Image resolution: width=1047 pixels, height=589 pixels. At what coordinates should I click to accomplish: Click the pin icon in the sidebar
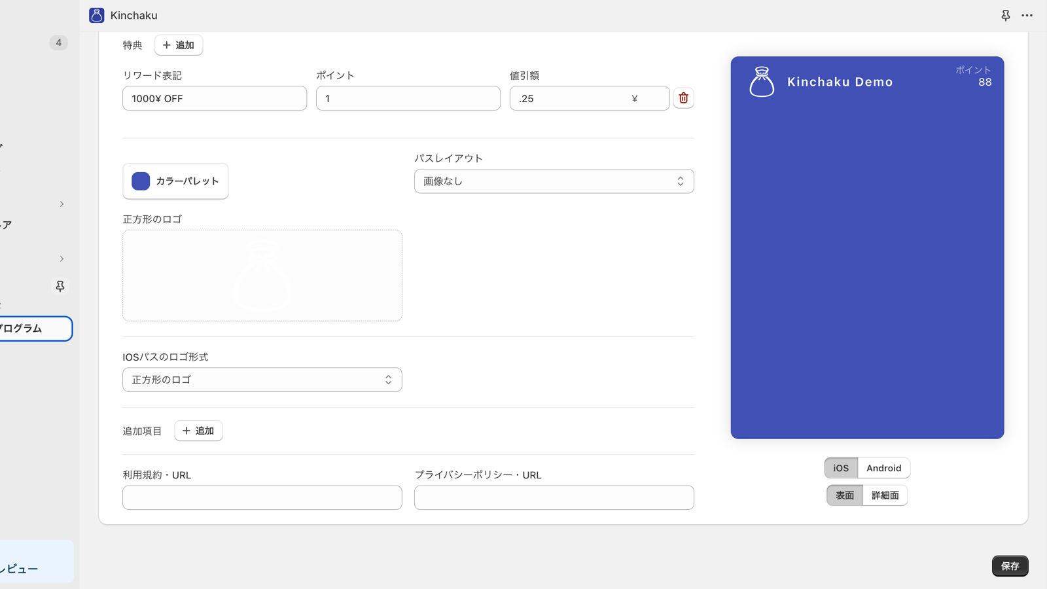click(x=60, y=286)
